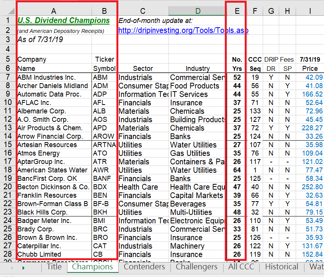Select the 'As of 7/31/19' cell
The height and width of the screenshot is (277, 324).
pyautogui.click(x=40, y=39)
